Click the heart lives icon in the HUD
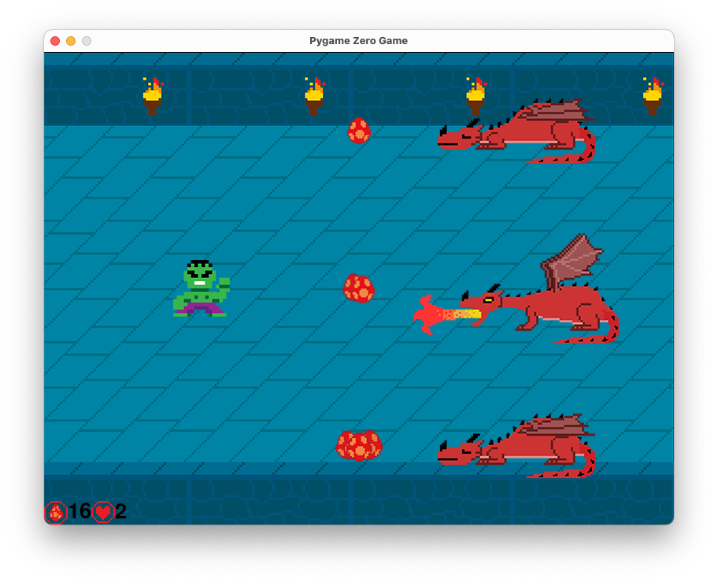Viewport: 718px width, 583px height. tap(103, 512)
